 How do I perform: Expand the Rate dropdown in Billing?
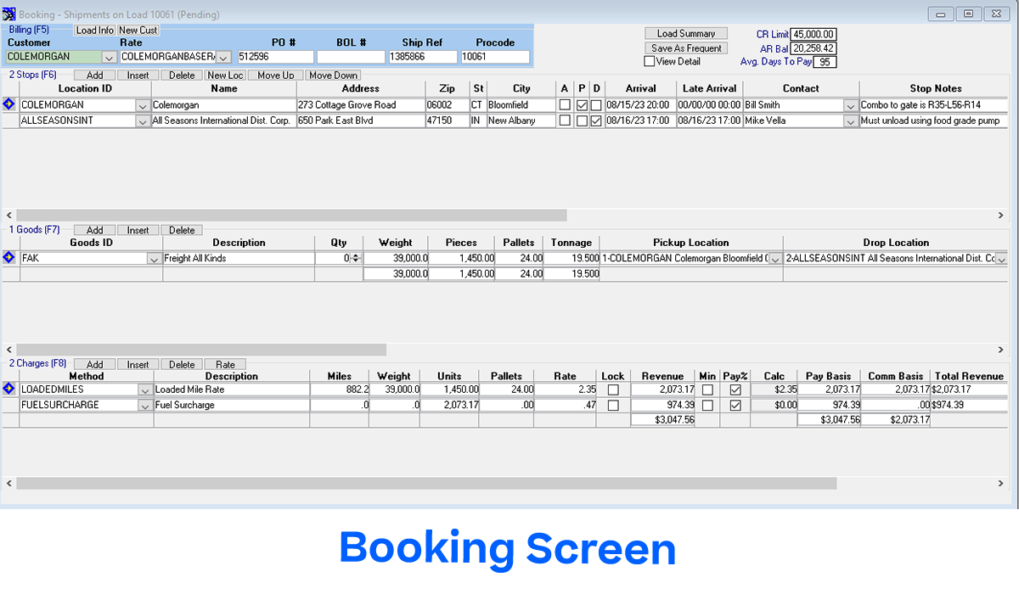point(223,58)
